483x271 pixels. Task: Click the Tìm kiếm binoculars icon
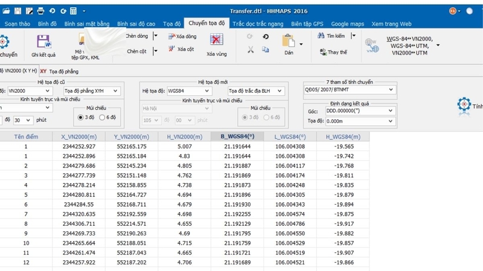click(321, 36)
